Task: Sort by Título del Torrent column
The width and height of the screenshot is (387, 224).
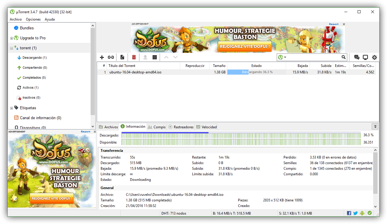Action: coord(143,66)
